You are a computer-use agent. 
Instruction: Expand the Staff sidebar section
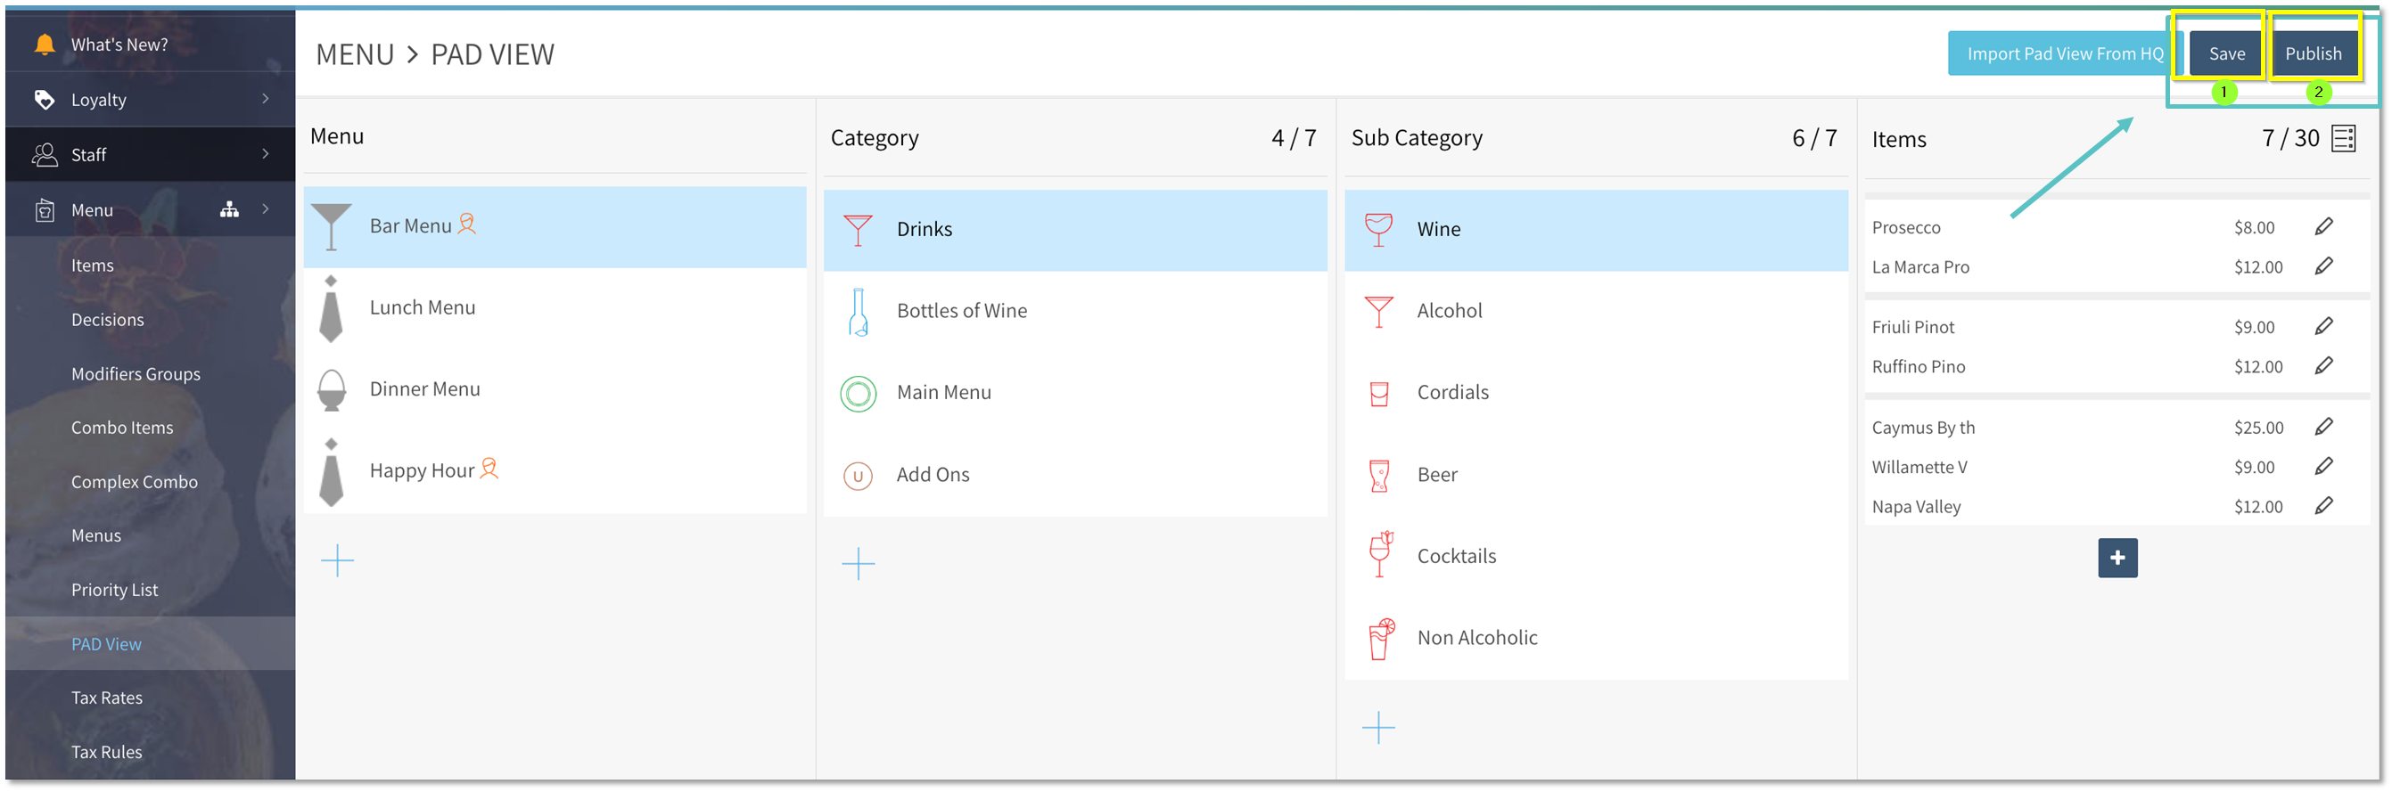click(266, 154)
